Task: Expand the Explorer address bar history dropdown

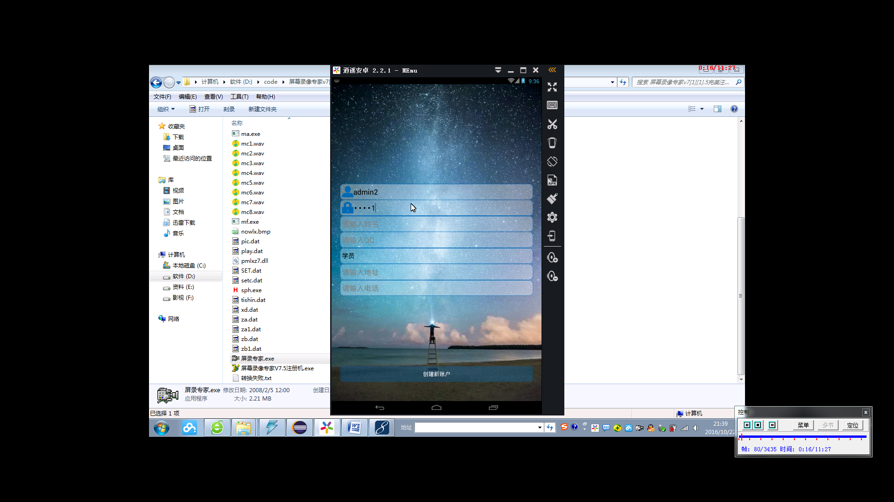Action: point(612,82)
